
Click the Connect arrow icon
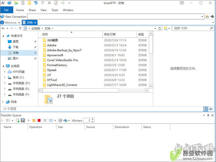pyautogui.click(x=212, y=16)
